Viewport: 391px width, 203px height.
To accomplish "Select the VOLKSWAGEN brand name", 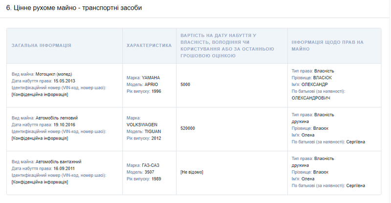I will 142,125.
